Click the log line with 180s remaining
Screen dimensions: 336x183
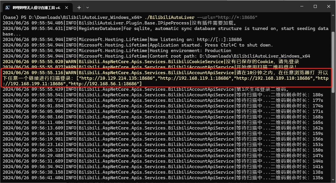click(163, 95)
